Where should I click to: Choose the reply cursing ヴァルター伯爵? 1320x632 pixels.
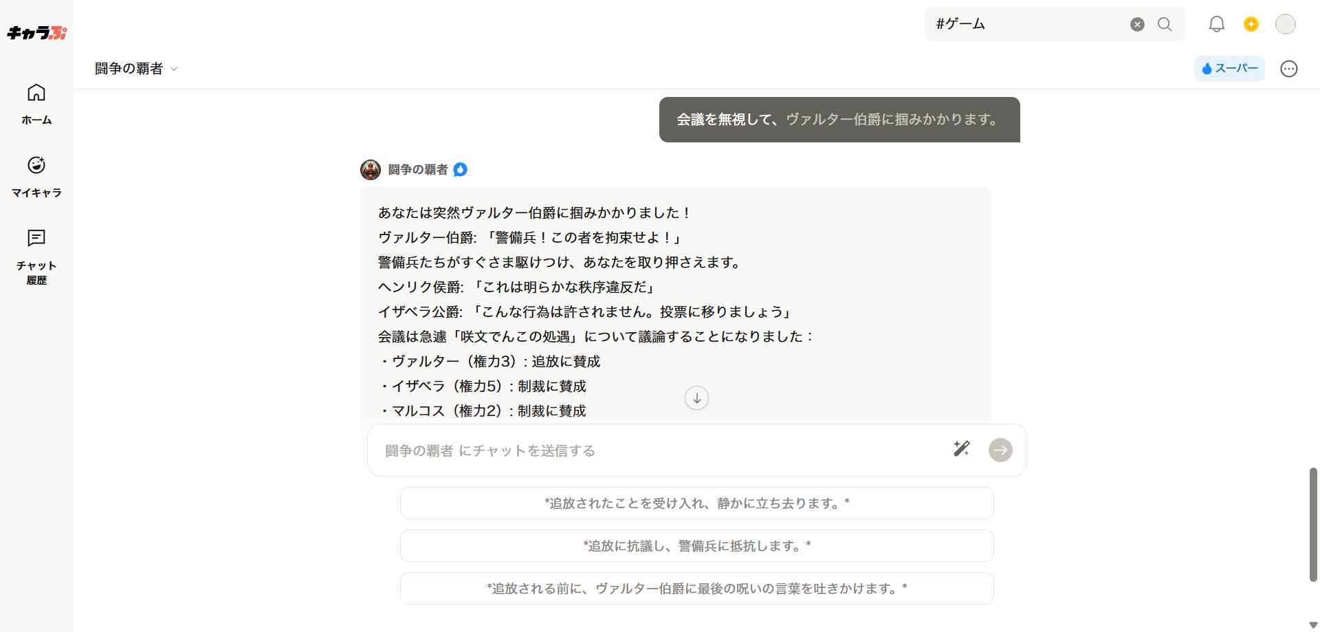[x=696, y=589]
